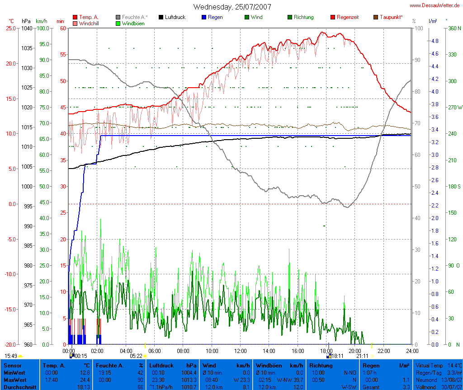Click the red Regenzeit legend square

click(x=333, y=17)
